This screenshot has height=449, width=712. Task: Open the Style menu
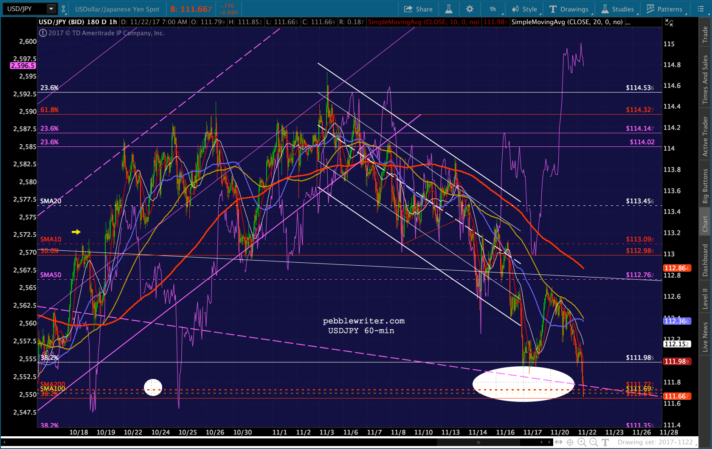click(524, 9)
